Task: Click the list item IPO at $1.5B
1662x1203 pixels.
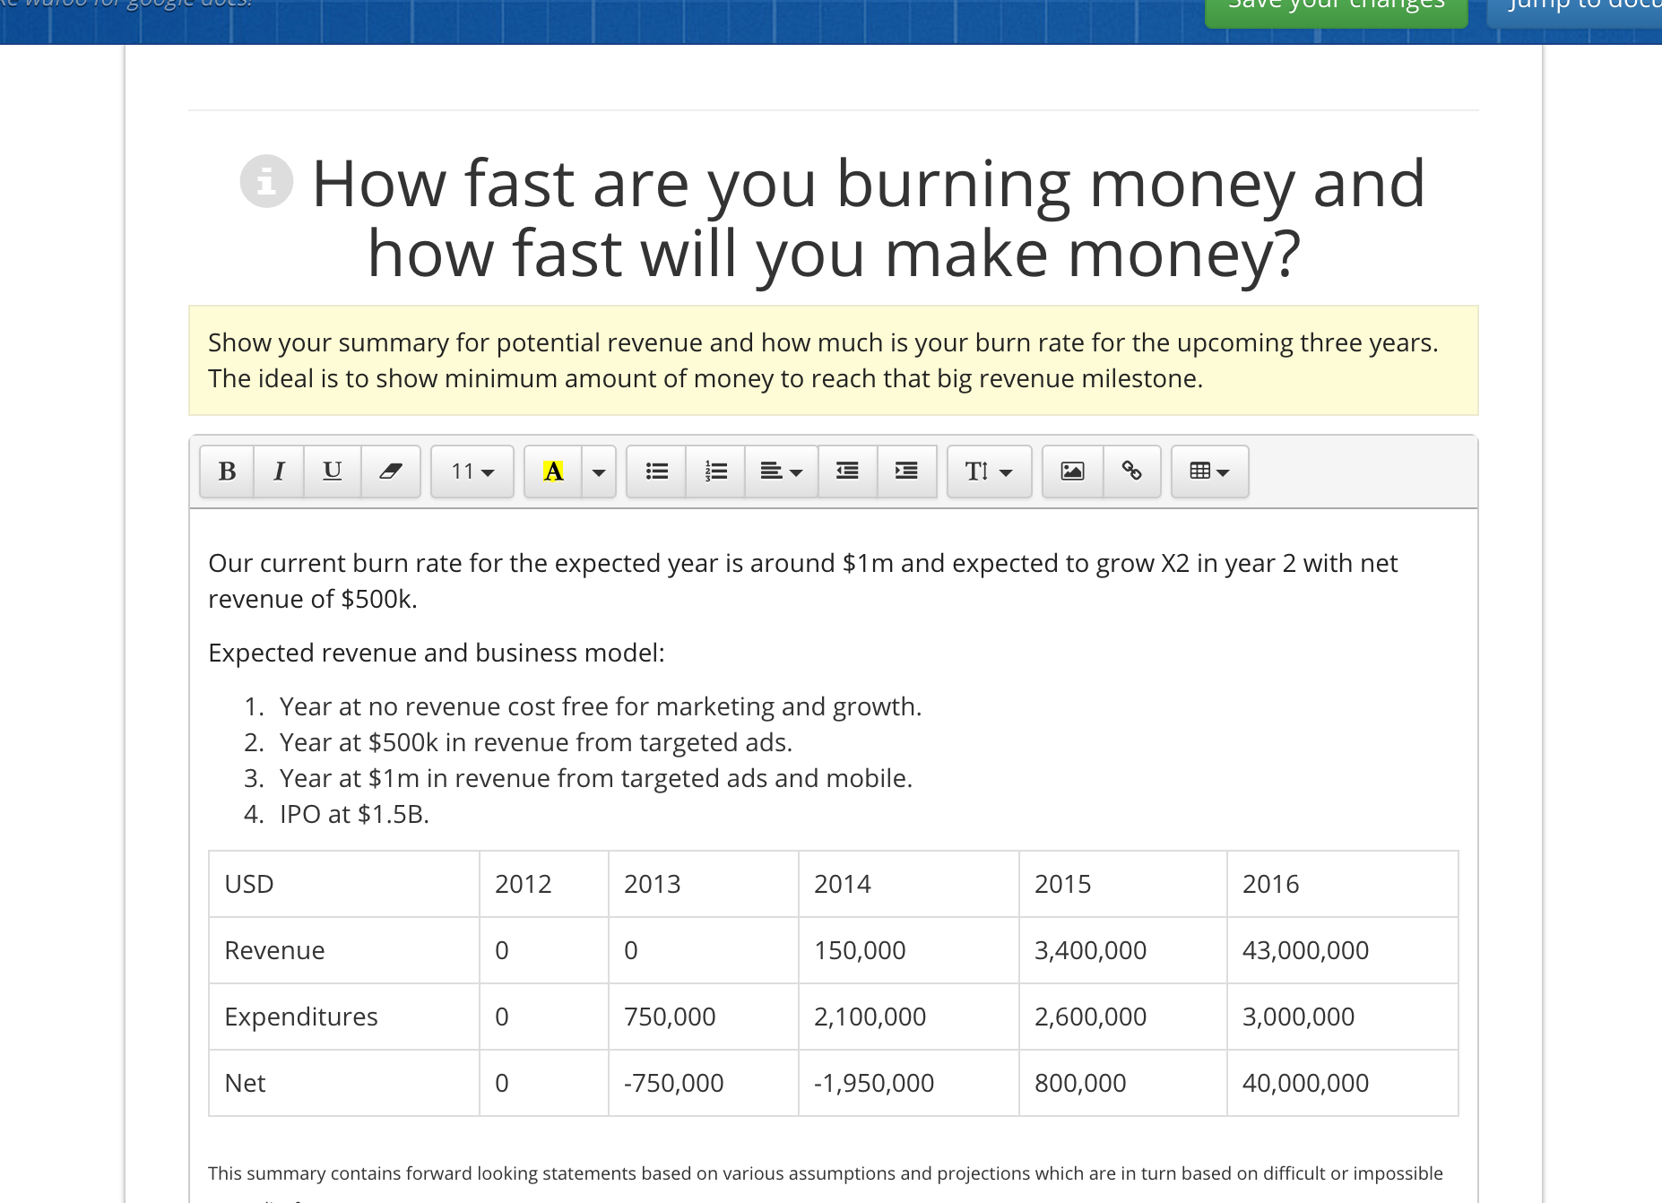Action: click(354, 814)
